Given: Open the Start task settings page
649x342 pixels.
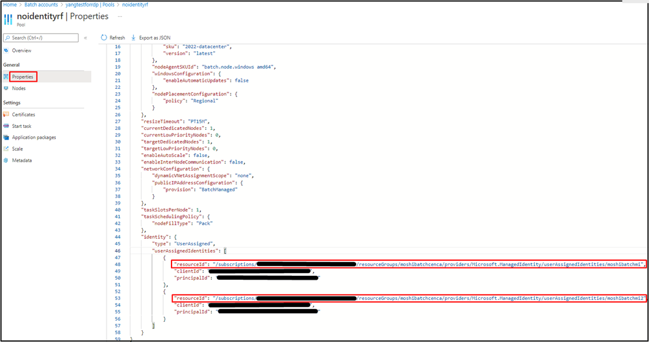Looking at the screenshot, I should (21, 126).
